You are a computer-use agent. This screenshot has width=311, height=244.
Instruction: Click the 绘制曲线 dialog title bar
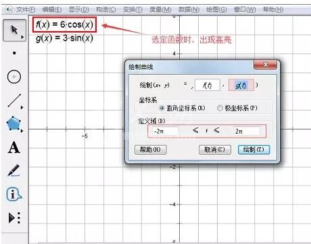point(189,66)
